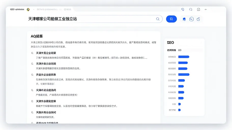Viewport: 232px width, 130px height.
Task: Click the magnifier icon beside the fifth result
Action: pyautogui.click(x=32, y=101)
